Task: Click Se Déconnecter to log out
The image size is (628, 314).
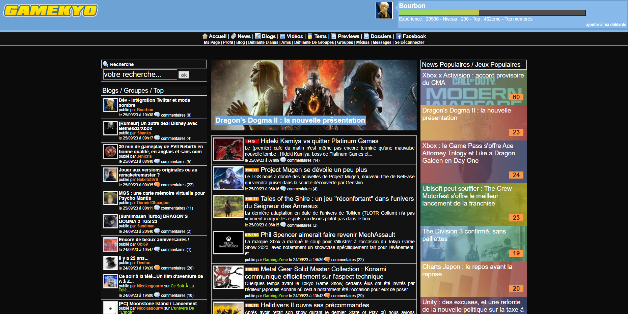Action: tap(409, 42)
